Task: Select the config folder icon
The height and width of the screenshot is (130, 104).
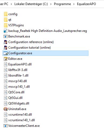Action: click(6, 14)
